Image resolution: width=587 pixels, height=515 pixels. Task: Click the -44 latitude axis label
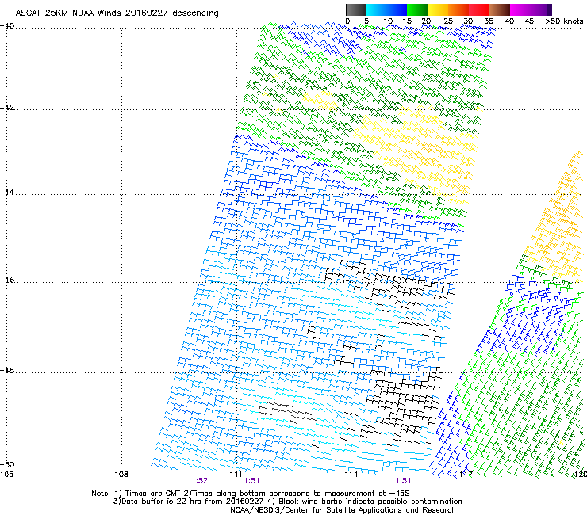[x=7, y=193]
